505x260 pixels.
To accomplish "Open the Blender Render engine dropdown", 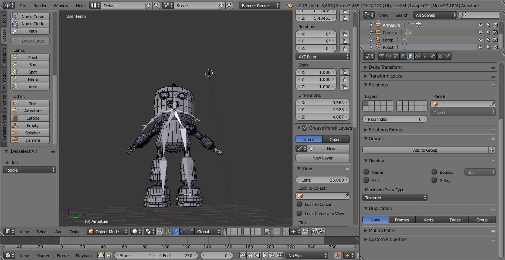I will pos(259,6).
